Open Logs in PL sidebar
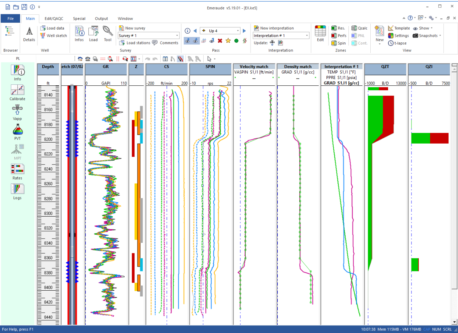Screen dimensions: 458x333 coord(17,191)
